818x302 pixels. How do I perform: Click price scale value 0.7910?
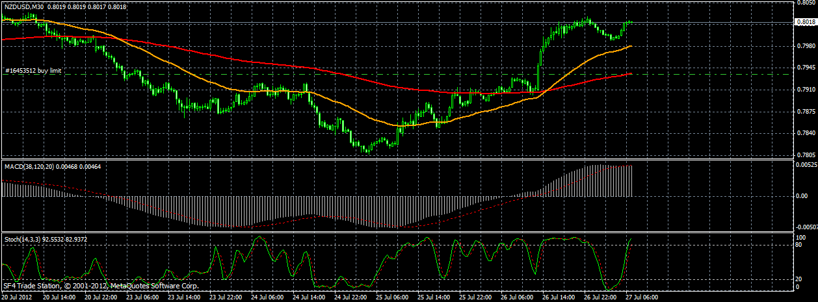click(806, 90)
